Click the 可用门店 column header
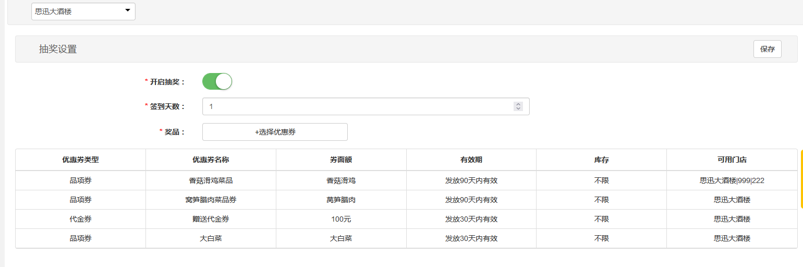Viewport: 803px width, 267px height. pos(732,160)
